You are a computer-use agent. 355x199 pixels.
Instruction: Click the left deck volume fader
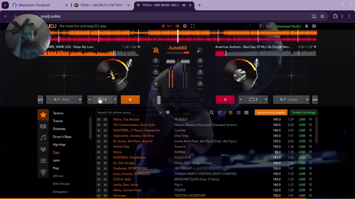click(x=171, y=62)
